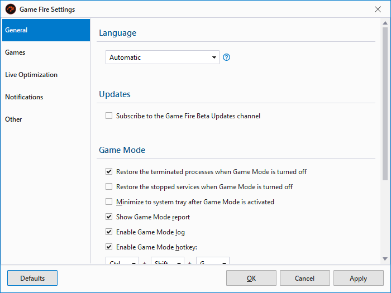Screen dimensions: 391x293
Task: Open the G hotkey key dropdown
Action: click(x=213, y=261)
